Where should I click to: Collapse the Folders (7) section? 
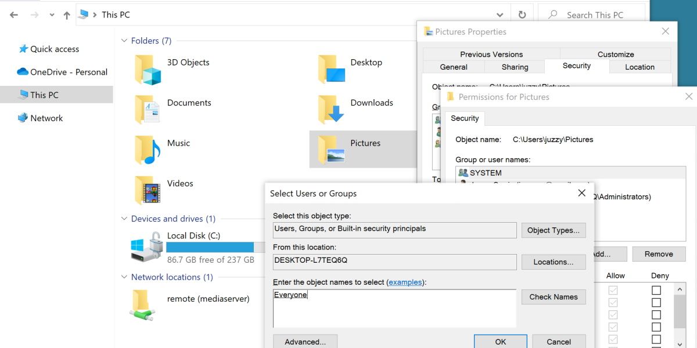(x=124, y=41)
